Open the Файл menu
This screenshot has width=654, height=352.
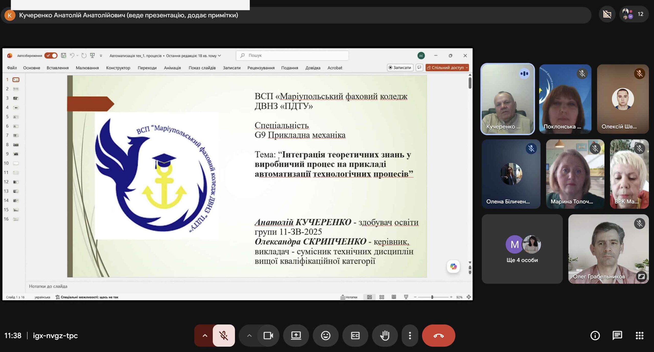point(12,68)
